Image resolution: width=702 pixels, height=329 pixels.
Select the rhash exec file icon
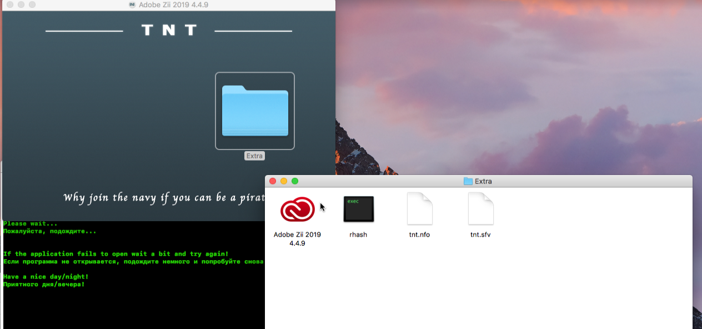358,209
